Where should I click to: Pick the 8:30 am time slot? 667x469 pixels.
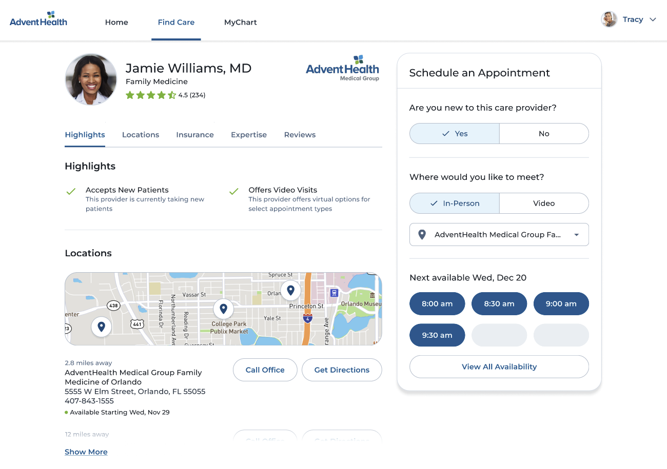[499, 304]
